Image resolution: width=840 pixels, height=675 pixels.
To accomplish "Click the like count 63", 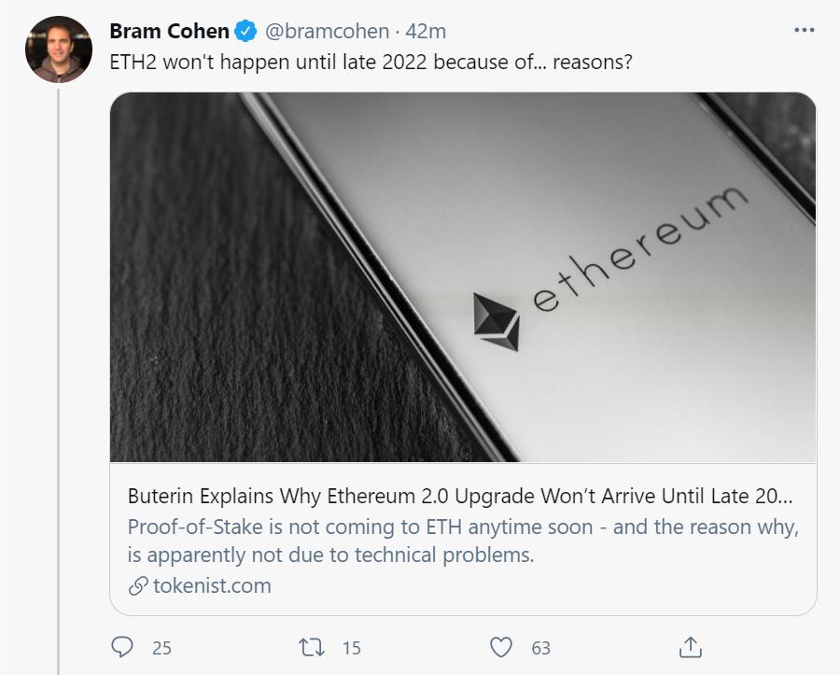I will [540, 647].
